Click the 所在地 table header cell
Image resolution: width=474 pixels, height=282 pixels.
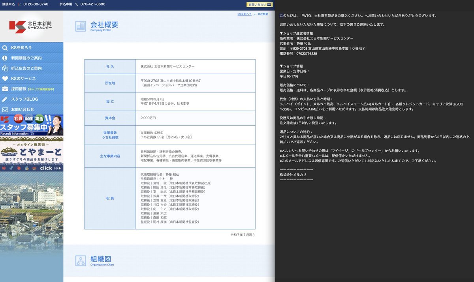(110, 83)
